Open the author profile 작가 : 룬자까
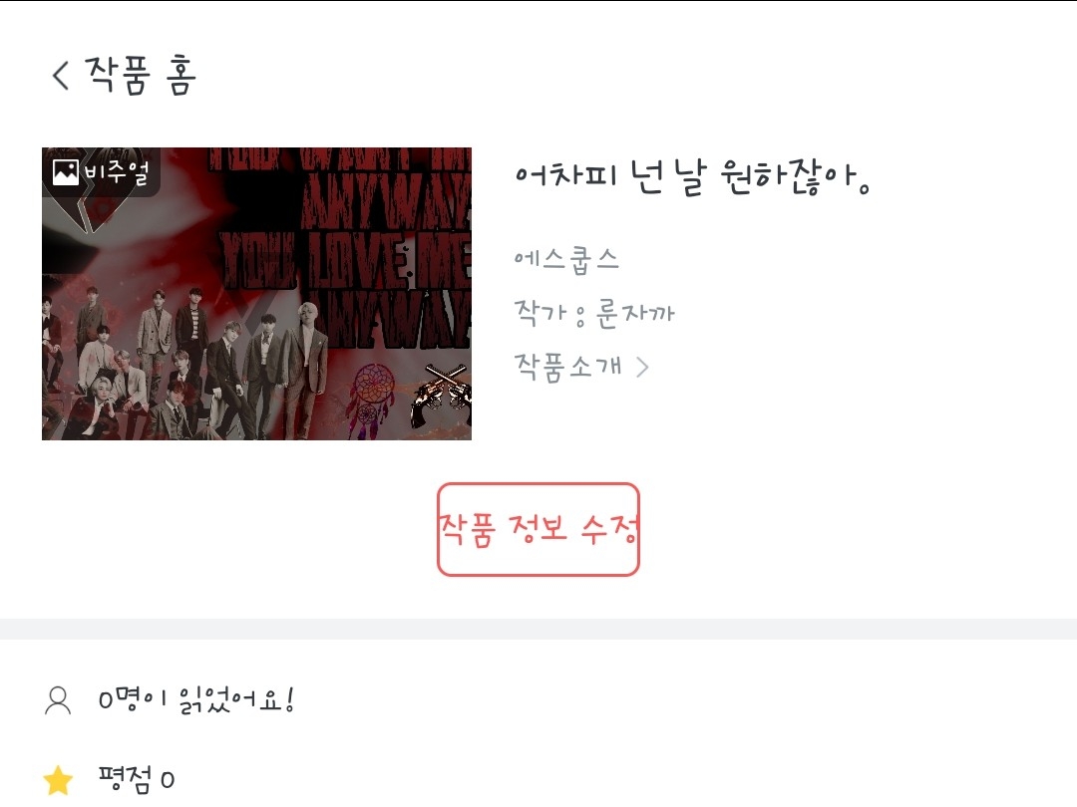Image resolution: width=1077 pixels, height=807 pixels. [x=594, y=313]
